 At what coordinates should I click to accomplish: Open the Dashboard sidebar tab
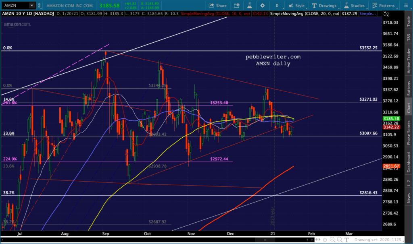[x=409, y=162]
